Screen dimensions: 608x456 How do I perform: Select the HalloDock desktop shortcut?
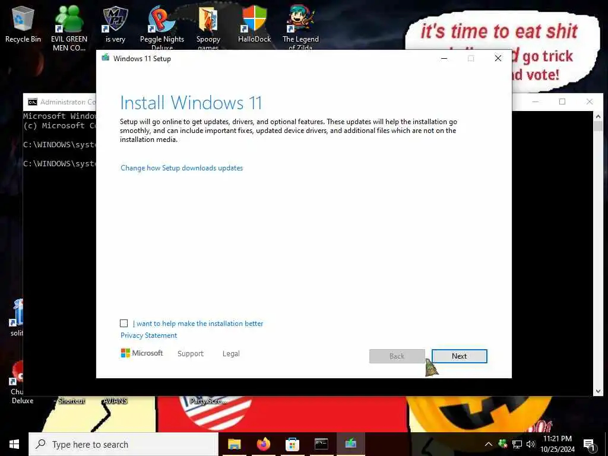(254, 24)
